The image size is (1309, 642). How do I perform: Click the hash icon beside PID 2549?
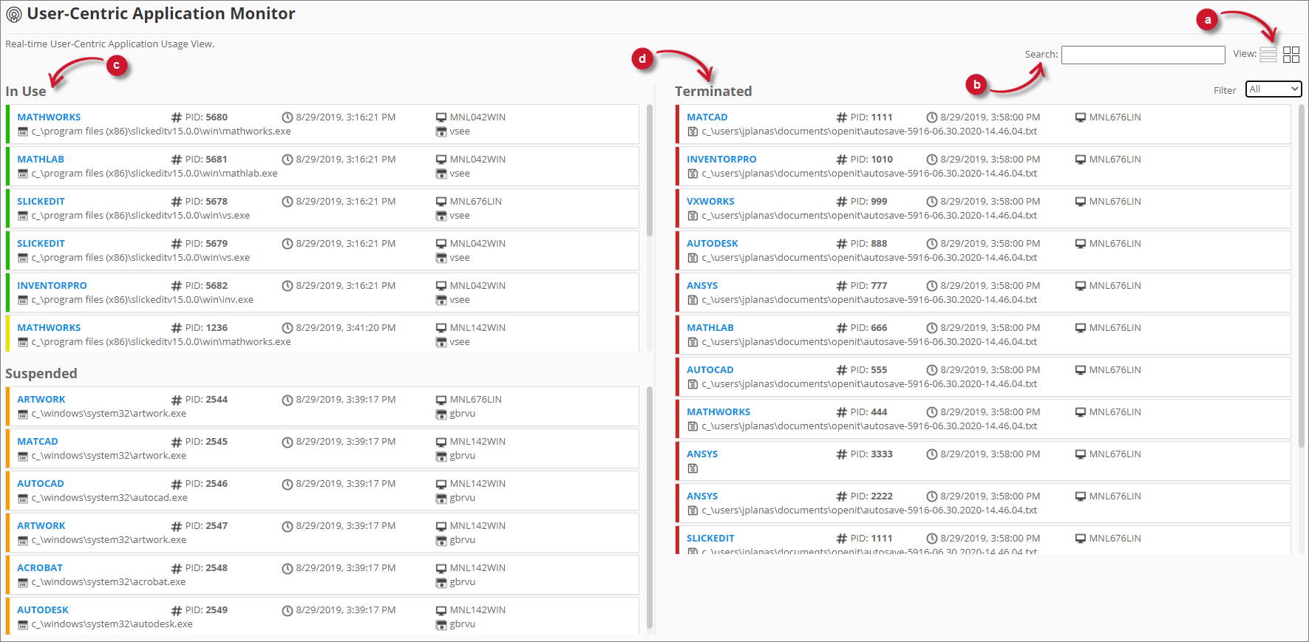click(177, 610)
